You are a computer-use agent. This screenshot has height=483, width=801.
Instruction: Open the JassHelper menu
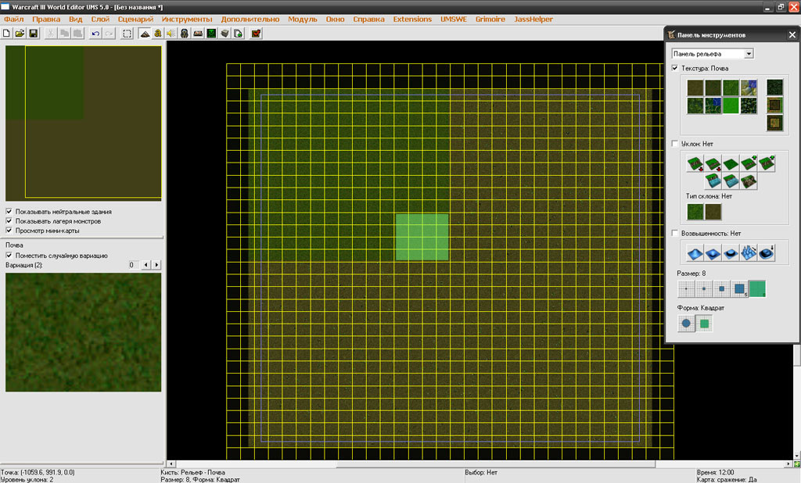pyautogui.click(x=533, y=20)
